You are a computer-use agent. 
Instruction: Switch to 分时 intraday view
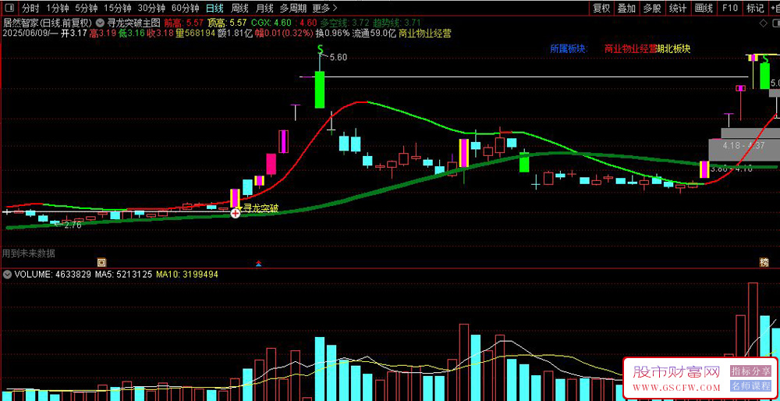[31, 8]
